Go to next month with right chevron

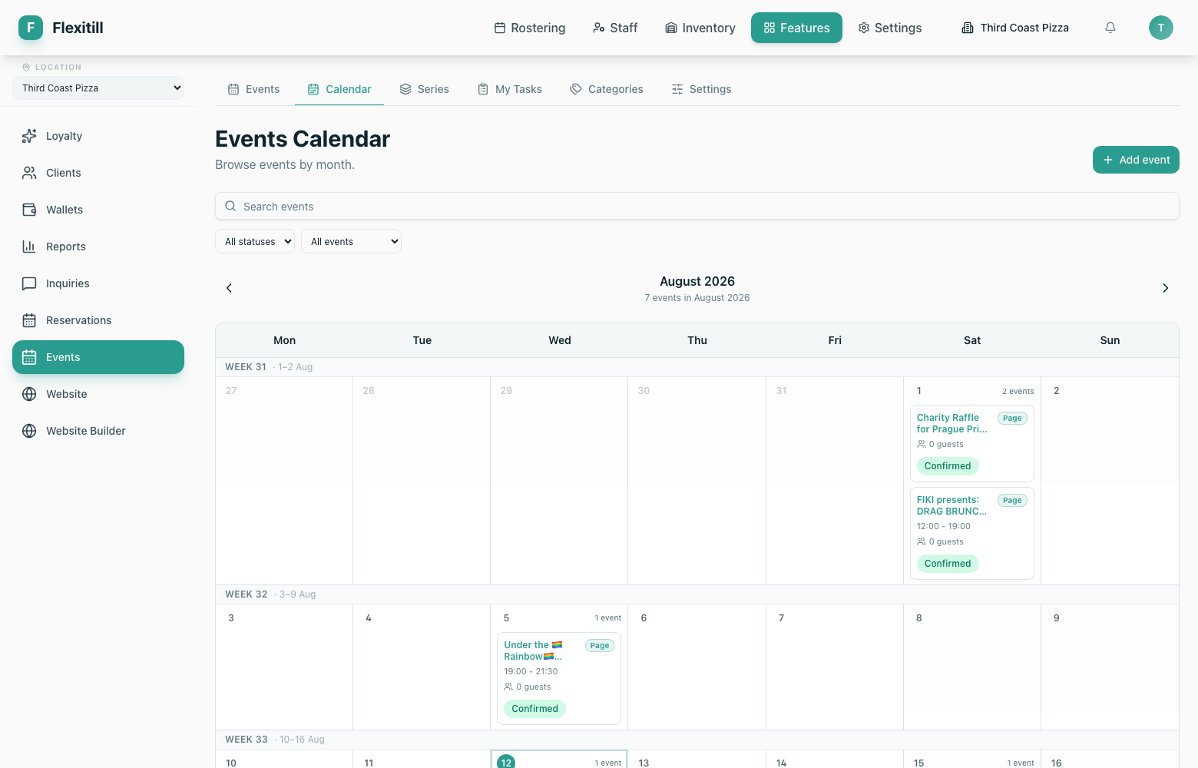point(1166,288)
